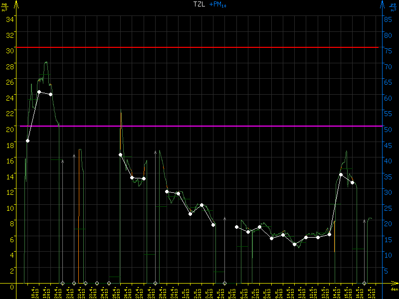Select the lowest white data point near 11.5.2013
The width and height of the screenshot is (399, 299).
click(294, 244)
